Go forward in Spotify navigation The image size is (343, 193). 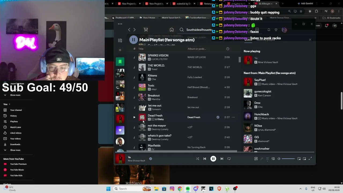pos(135,30)
